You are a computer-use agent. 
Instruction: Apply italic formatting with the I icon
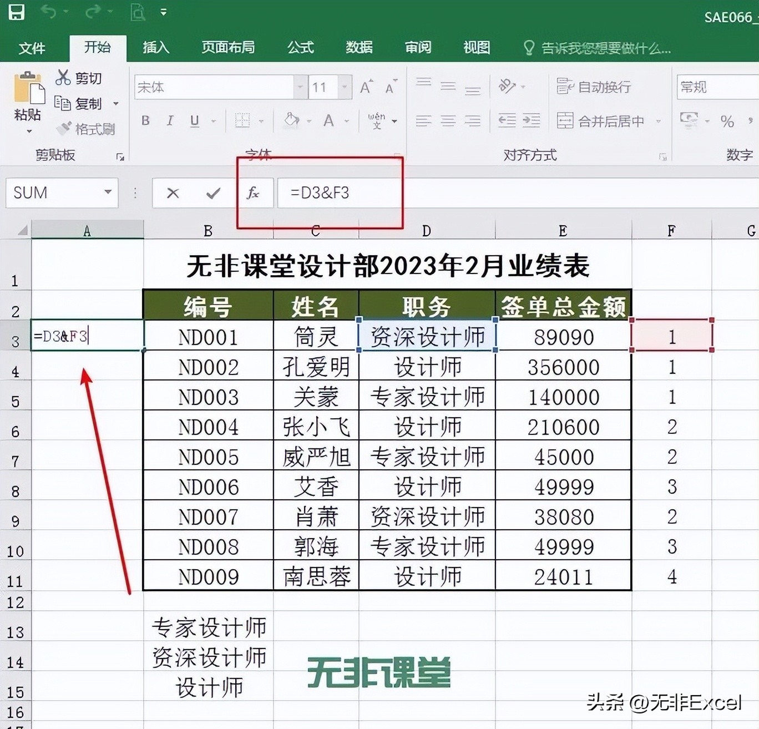point(170,120)
